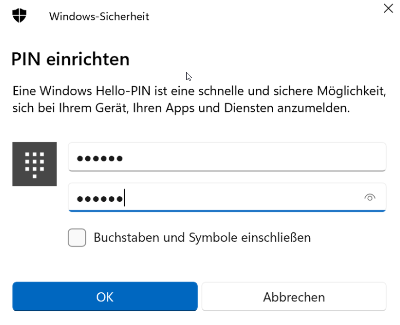Confirm the PIN with OK

tap(105, 296)
